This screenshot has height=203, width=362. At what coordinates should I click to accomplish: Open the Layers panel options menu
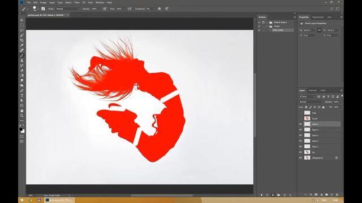click(x=342, y=90)
